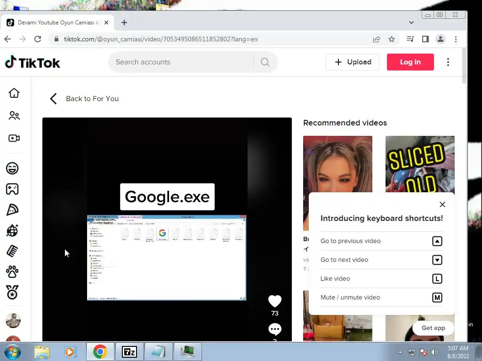Bookmark page with the star icon
The width and height of the screenshot is (482, 361).
391,39
